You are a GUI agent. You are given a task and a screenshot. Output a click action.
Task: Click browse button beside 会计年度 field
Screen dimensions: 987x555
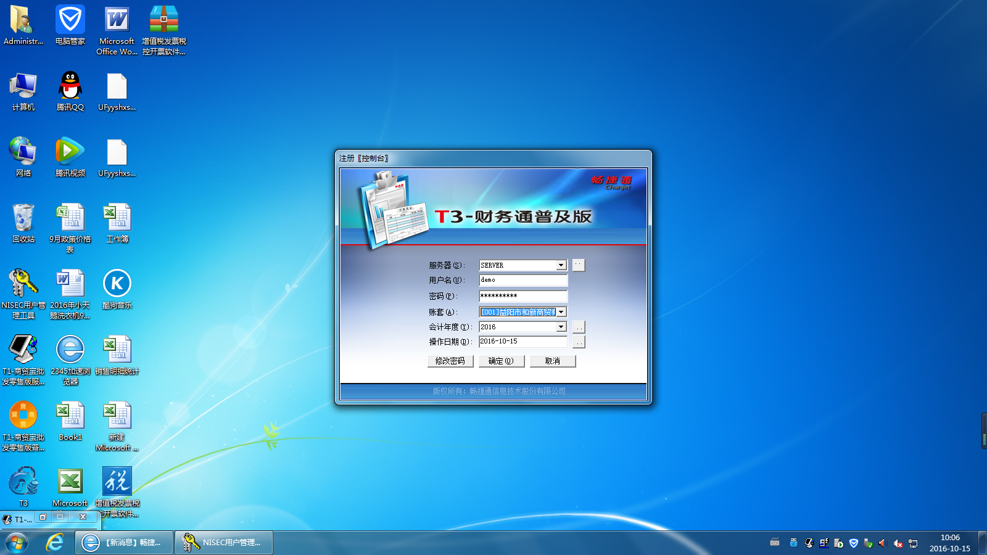tap(578, 327)
